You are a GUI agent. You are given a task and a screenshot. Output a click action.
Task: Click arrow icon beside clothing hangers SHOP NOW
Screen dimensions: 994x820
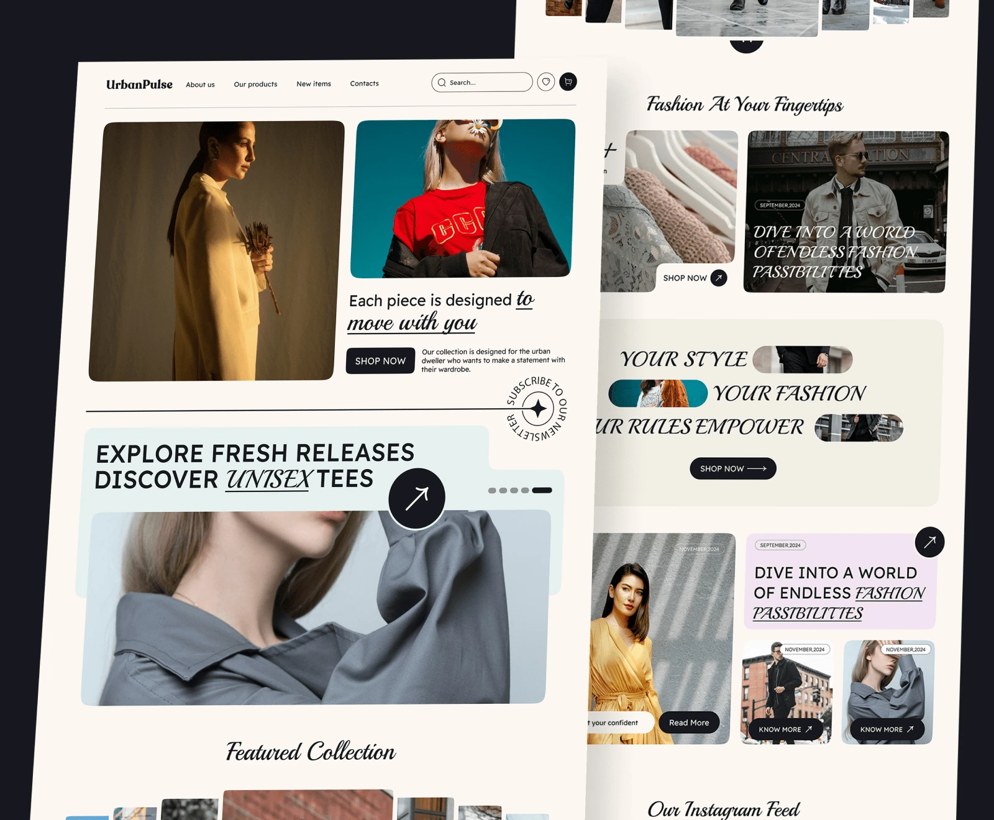[719, 278]
